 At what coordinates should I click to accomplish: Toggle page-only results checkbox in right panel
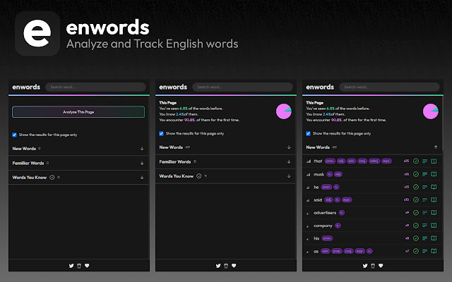(309, 133)
